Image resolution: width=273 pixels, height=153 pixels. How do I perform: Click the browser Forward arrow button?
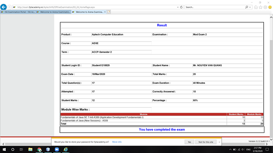pos(10,7)
